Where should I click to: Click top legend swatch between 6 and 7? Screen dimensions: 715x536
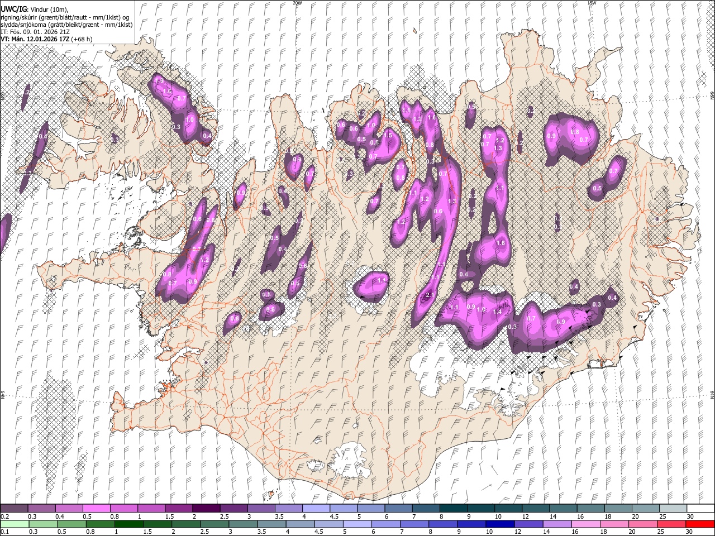pyautogui.click(x=398, y=508)
